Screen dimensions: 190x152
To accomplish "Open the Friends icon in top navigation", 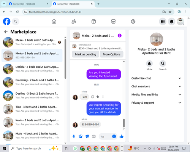I will click(74, 21).
